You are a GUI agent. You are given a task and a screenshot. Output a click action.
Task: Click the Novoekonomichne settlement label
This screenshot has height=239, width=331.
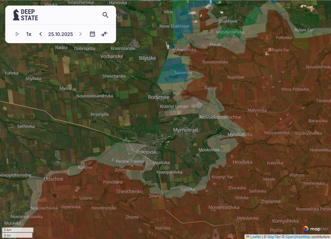(x=220, y=117)
